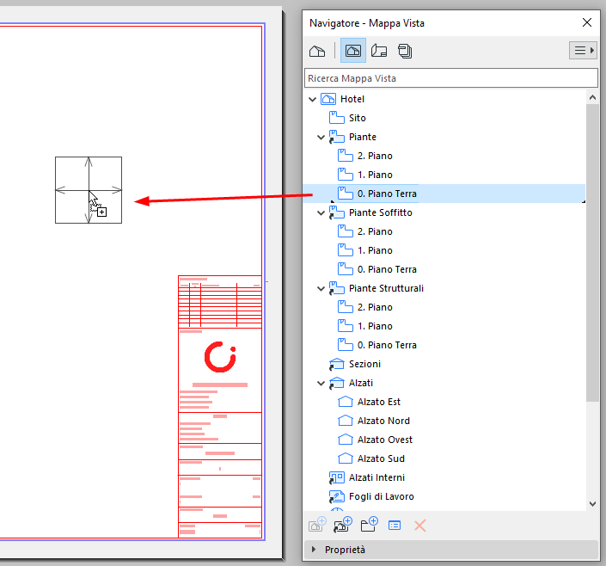
Task: Select the Alzati folder label
Action: (x=360, y=384)
